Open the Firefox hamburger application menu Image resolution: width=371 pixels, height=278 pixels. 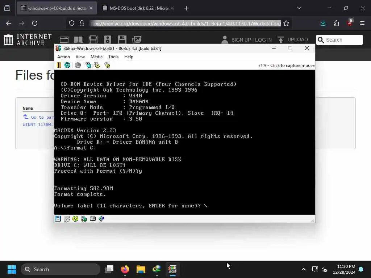tap(362, 23)
